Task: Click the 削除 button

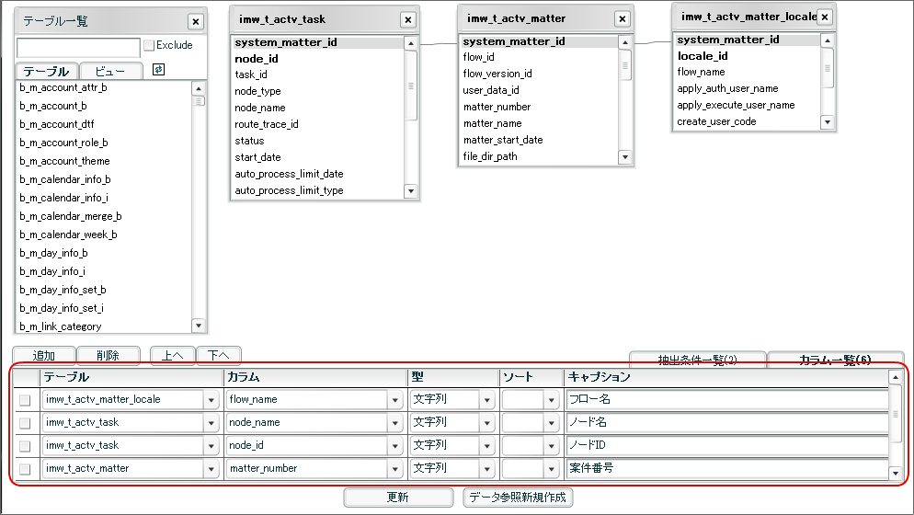Action: click(x=108, y=355)
